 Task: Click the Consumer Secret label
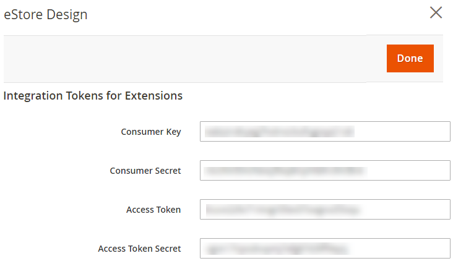click(145, 171)
